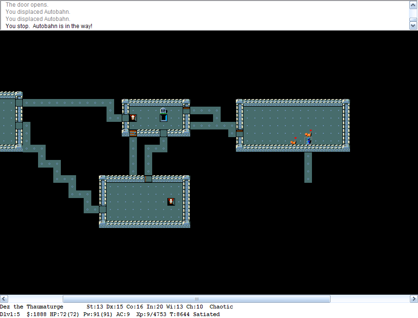The height and width of the screenshot is (318, 418).
Task: Click the open door on the bottom room's top wall
Action: coord(148,179)
